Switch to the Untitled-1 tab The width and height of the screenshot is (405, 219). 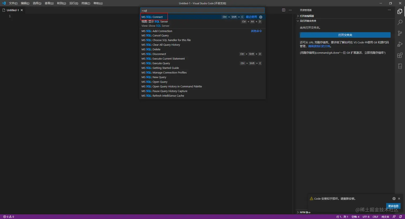pos(13,10)
